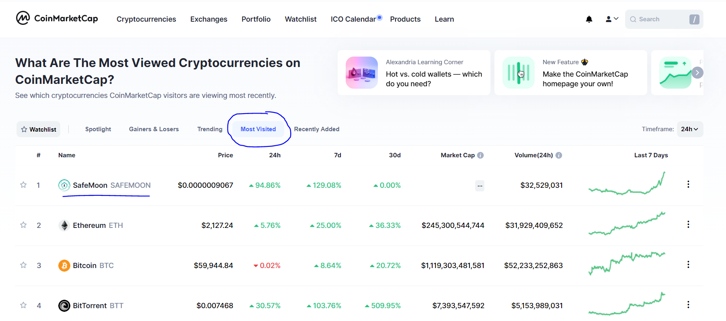Sort by the 7d column header
The height and width of the screenshot is (321, 726).
[338, 155]
